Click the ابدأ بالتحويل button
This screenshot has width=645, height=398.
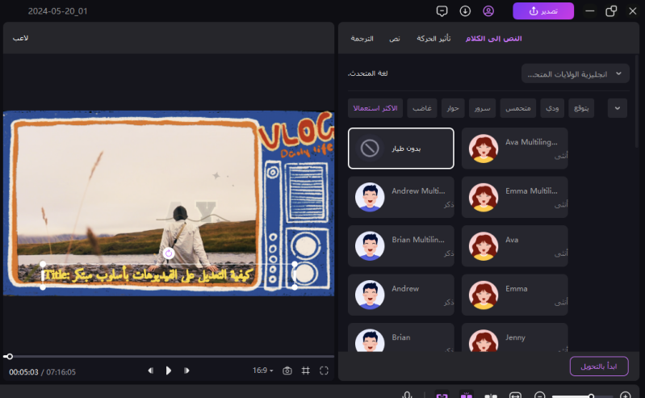(x=598, y=366)
